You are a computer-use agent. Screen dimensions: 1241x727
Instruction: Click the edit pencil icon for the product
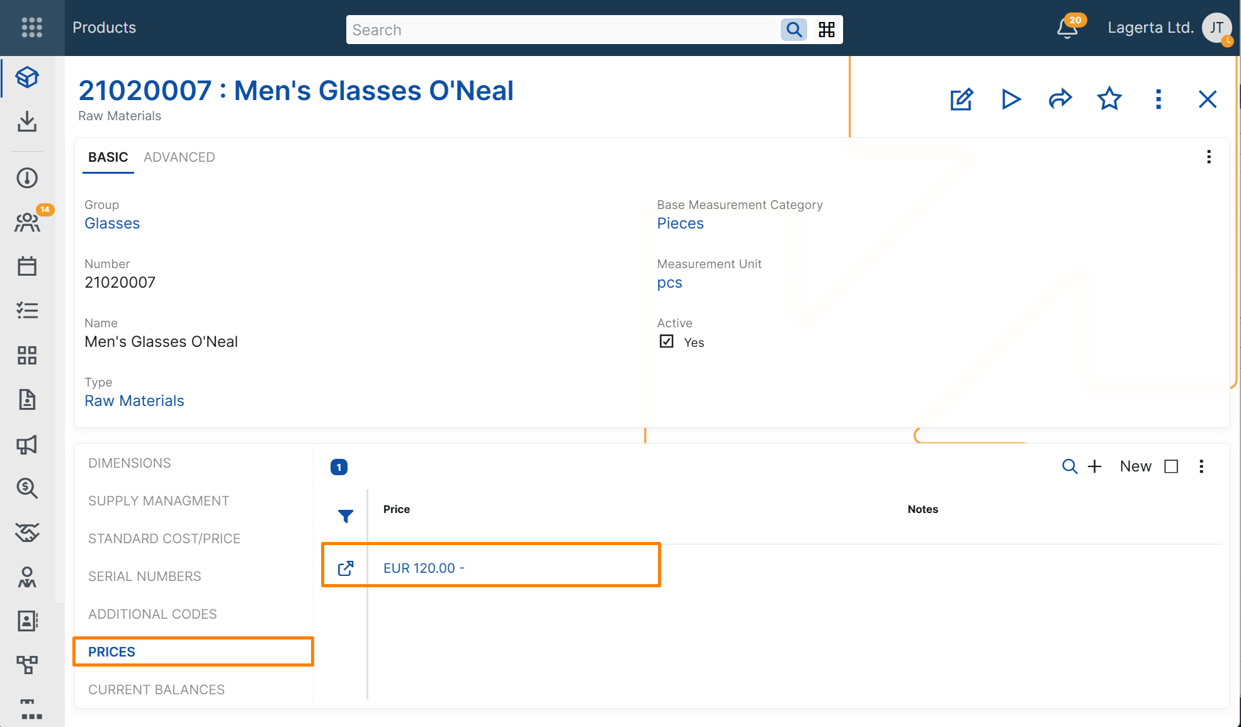961,99
